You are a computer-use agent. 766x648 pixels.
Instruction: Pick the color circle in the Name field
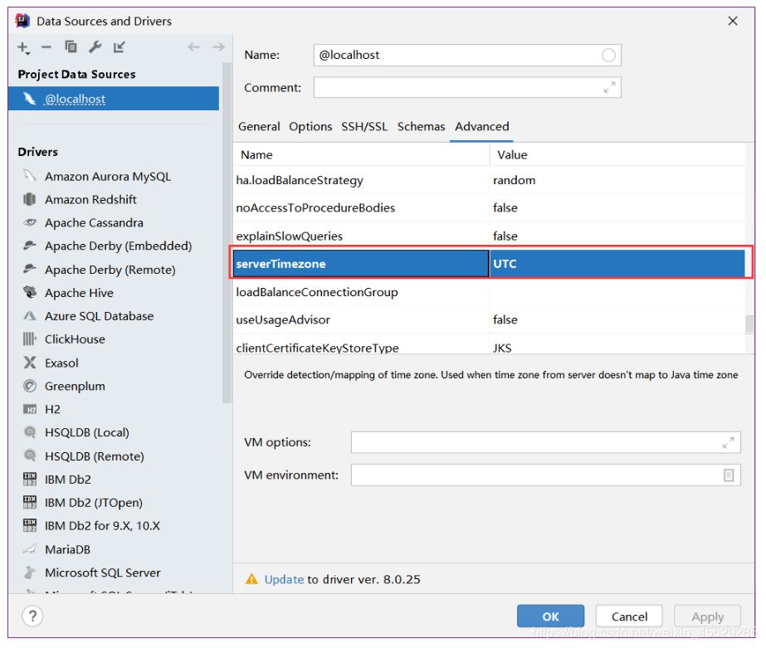[608, 56]
